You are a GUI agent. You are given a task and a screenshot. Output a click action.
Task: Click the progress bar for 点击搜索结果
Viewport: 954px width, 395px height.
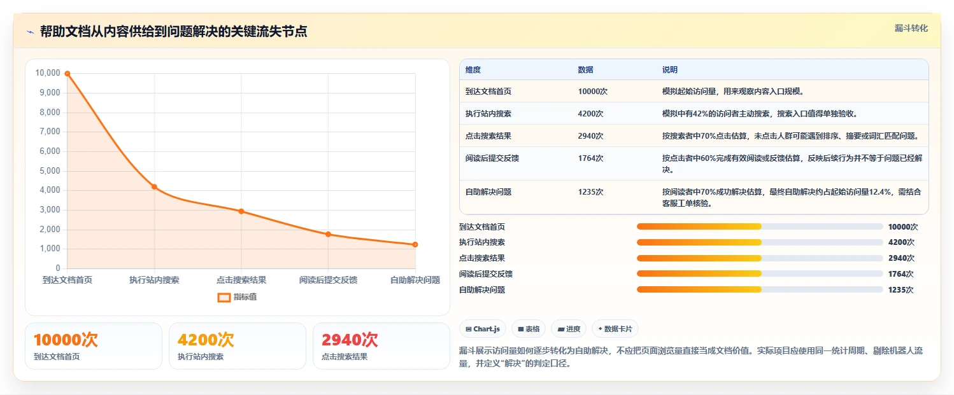pos(760,258)
